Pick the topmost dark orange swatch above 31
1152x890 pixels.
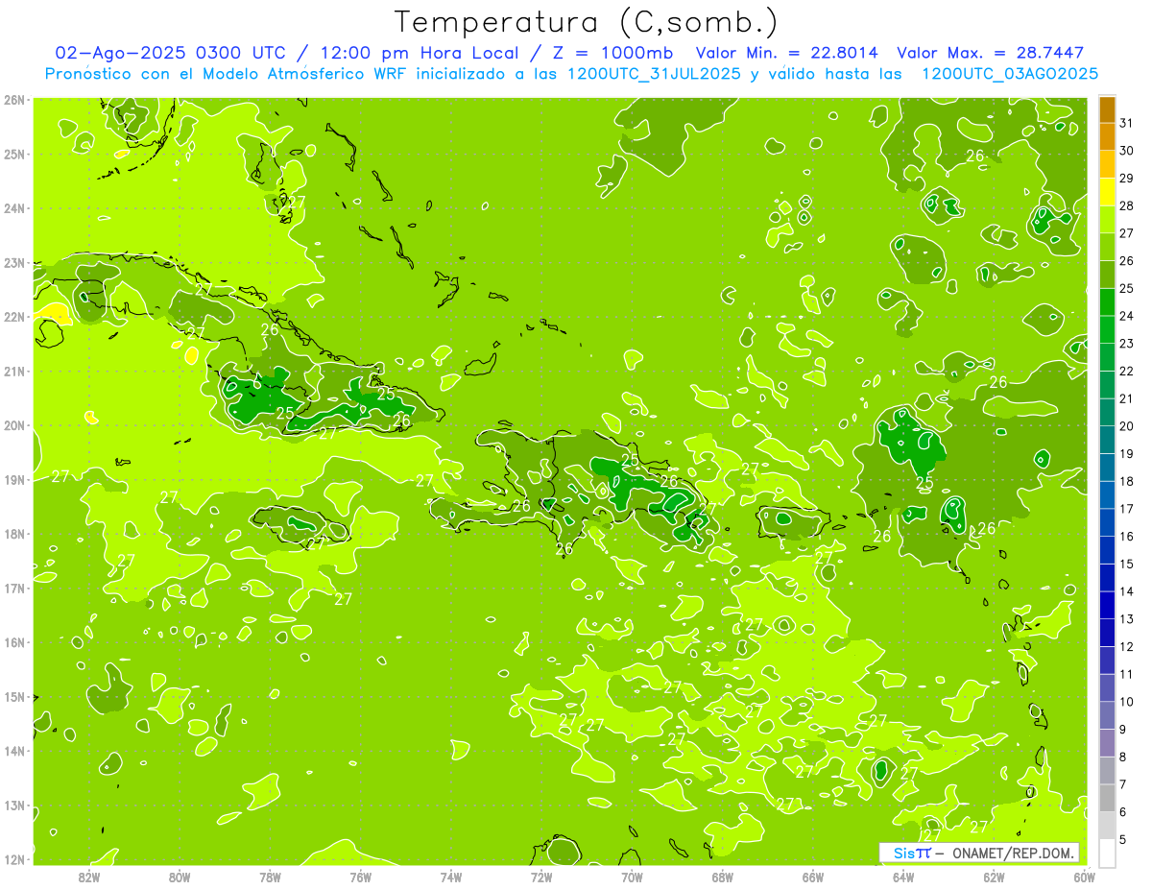tap(1108, 109)
